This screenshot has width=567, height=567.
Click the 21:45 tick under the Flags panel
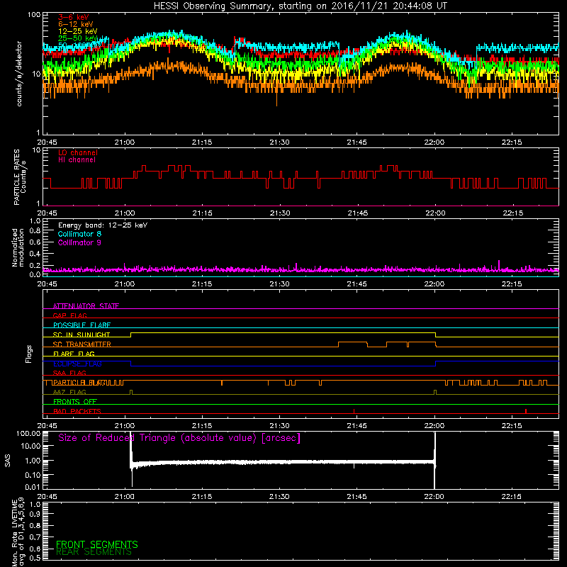coord(357,426)
